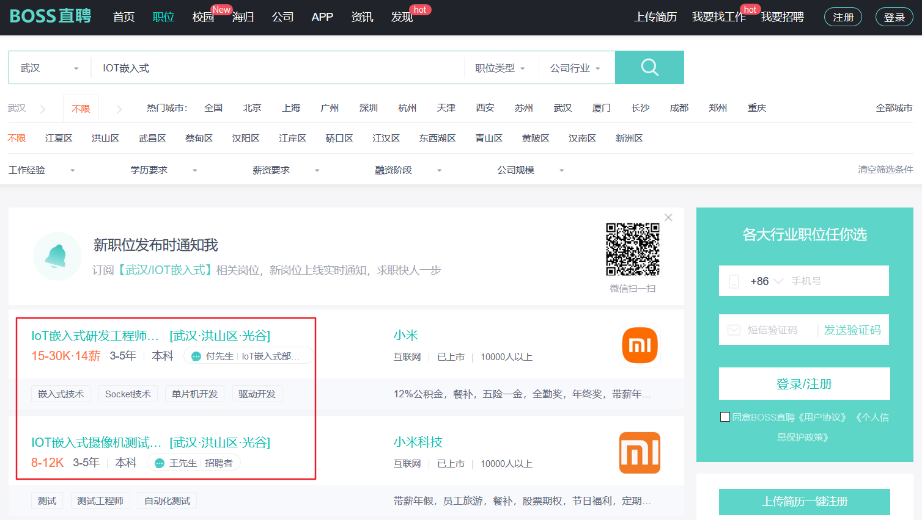Open 资讯 in the top navigation
Image resolution: width=922 pixels, height=520 pixels.
[362, 17]
